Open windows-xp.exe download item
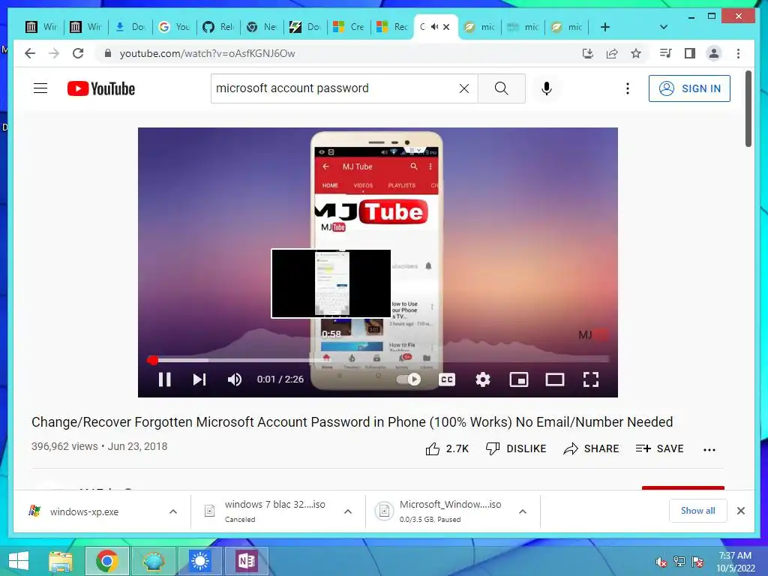The width and height of the screenshot is (768, 576). [x=84, y=511]
